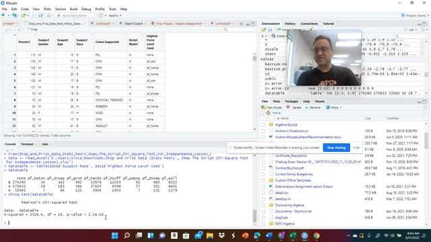Click the Stop sharing button
Screen dimensions: 431x242
336,148
